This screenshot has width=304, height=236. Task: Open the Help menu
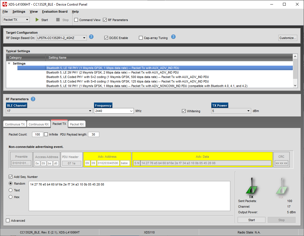(75, 12)
